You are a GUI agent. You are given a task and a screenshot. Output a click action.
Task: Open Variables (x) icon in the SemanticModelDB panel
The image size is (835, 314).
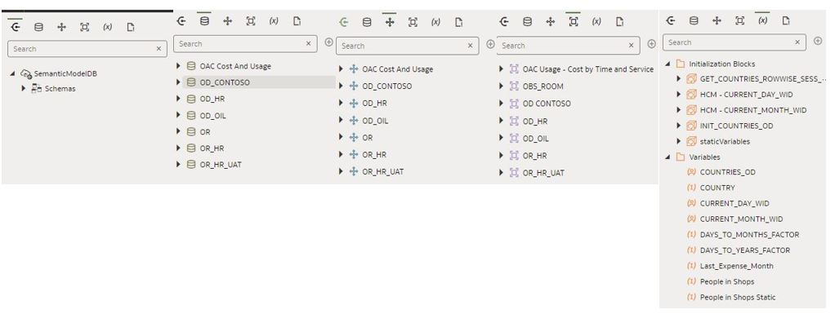point(108,27)
